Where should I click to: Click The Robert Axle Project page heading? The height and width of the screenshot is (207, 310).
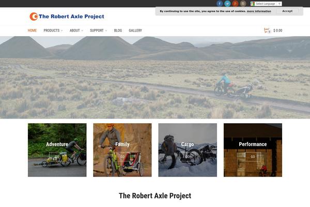coord(155,196)
